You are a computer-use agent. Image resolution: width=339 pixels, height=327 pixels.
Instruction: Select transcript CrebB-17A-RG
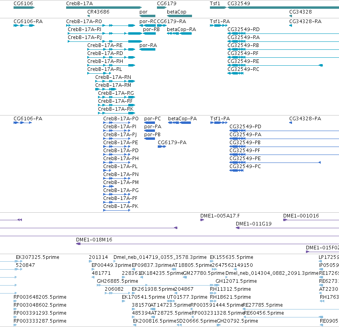tap(117, 97)
